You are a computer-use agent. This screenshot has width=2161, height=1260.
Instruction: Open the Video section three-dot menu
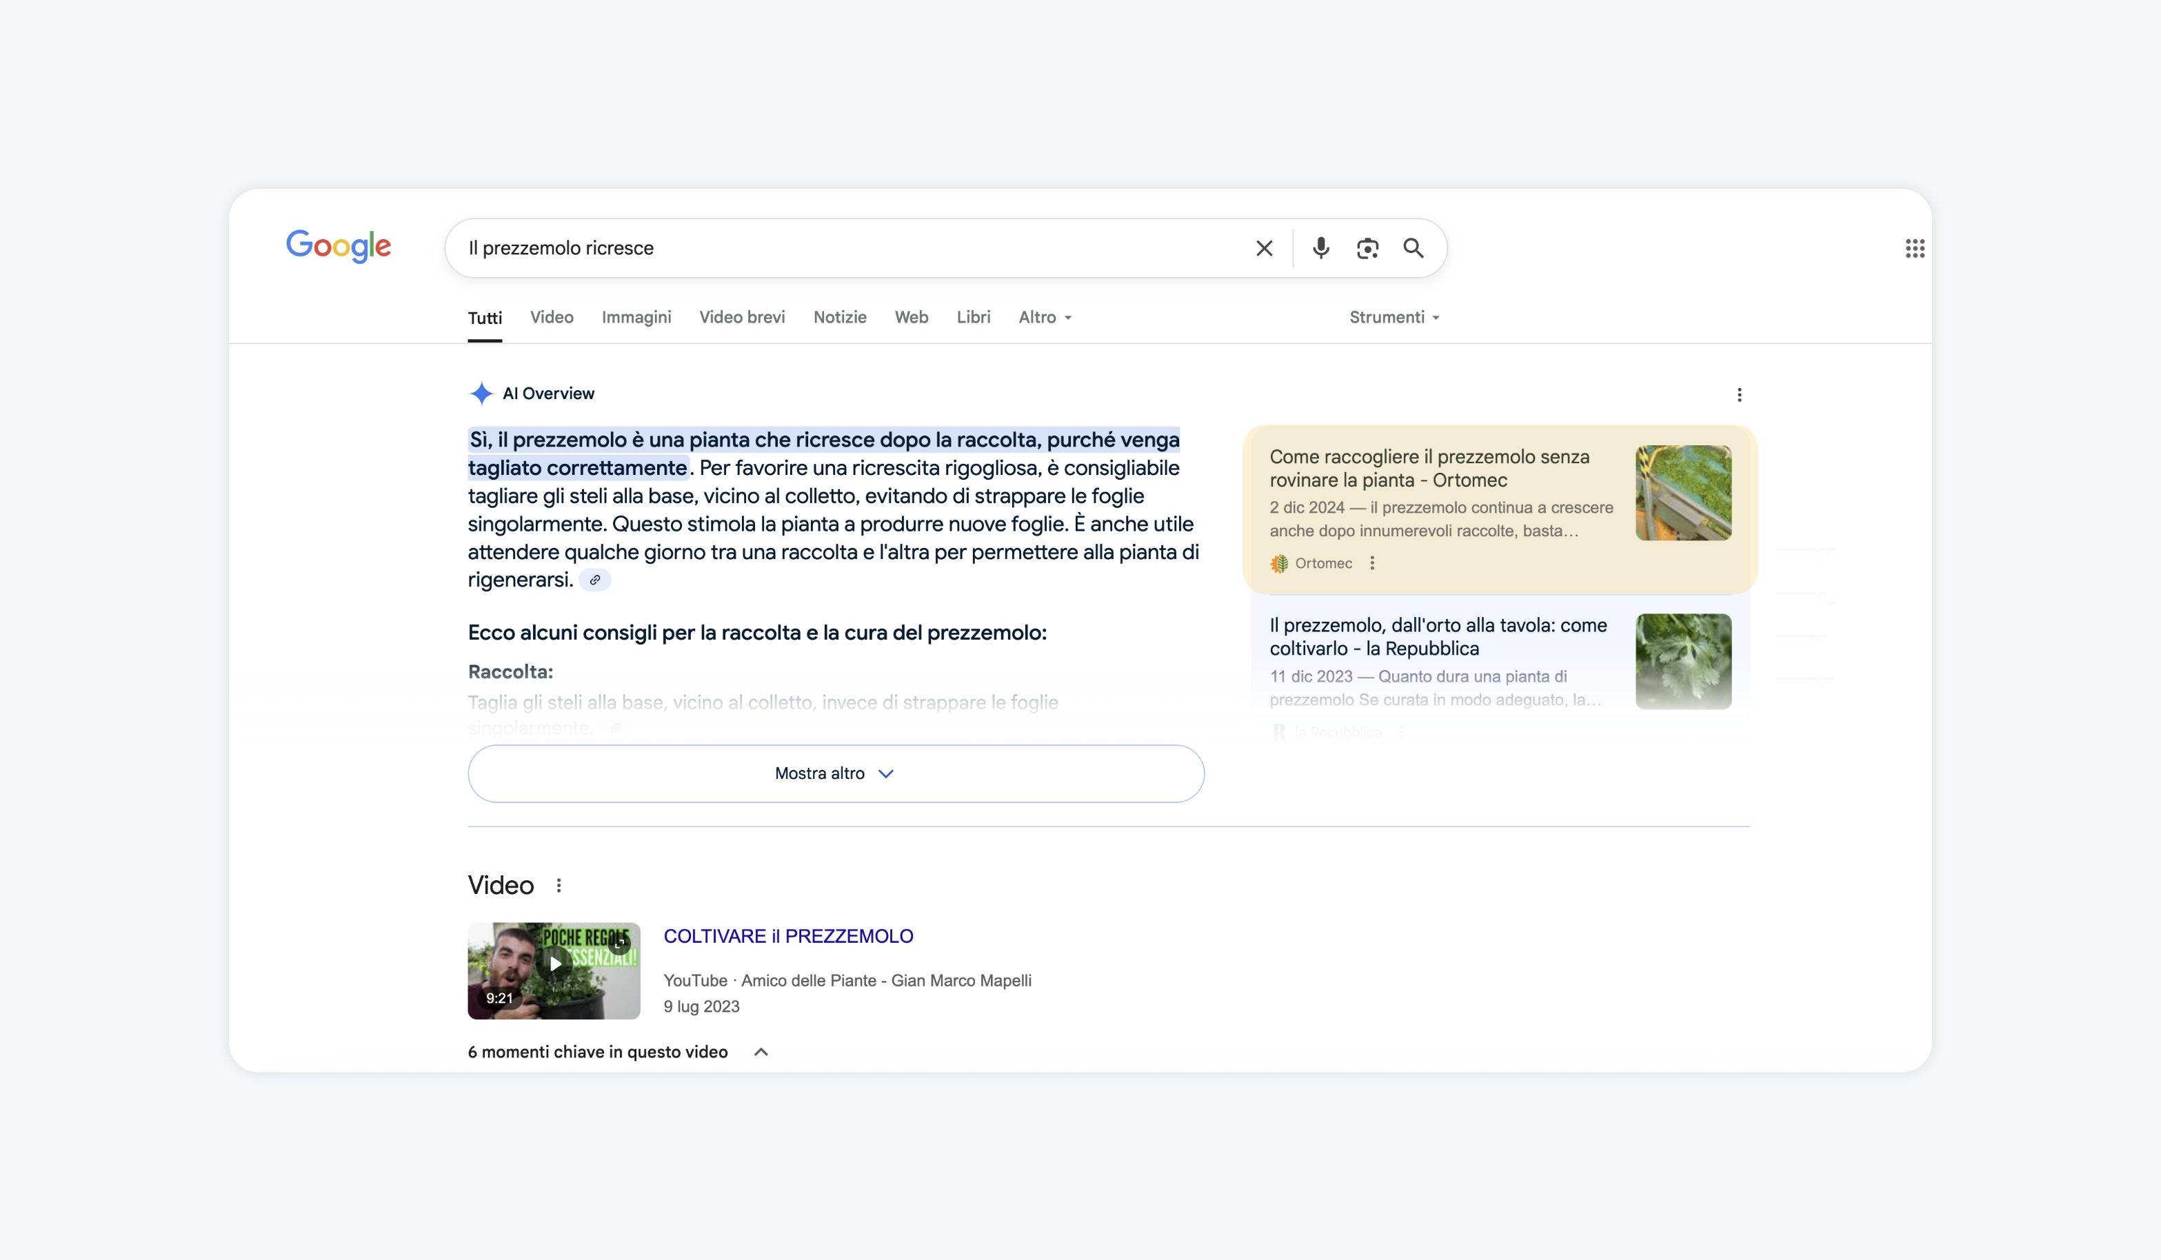559,886
